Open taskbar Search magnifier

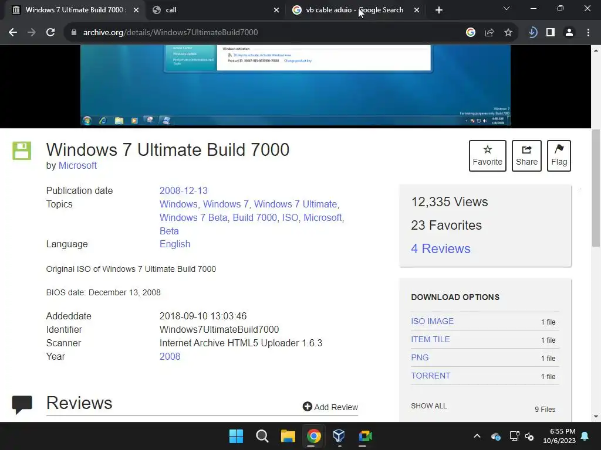point(262,436)
